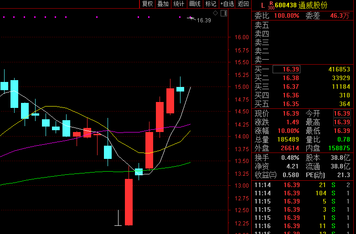Click the diamond icon above the chart
Image resolution: width=356 pixels, height=234 pixels.
pos(216,13)
